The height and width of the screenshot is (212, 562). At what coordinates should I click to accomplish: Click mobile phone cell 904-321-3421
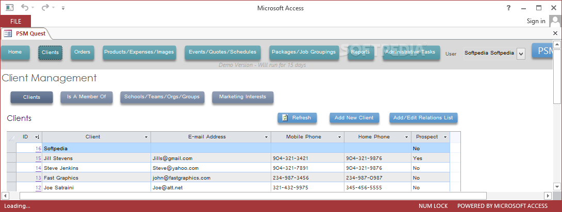[x=307, y=158]
